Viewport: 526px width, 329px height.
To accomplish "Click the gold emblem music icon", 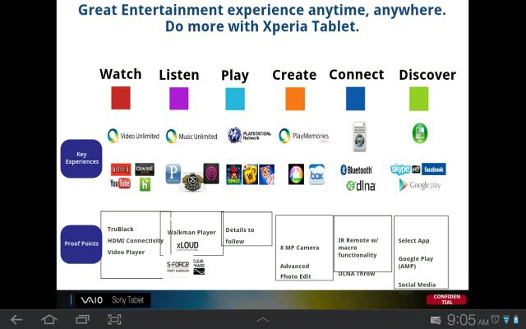I will [192, 182].
